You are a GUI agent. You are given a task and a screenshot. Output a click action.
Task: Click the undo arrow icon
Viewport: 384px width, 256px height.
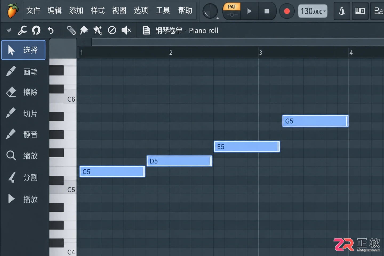[50, 30]
